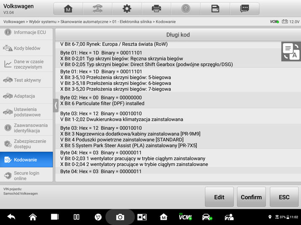Click the Confirm button

[x=251, y=197]
